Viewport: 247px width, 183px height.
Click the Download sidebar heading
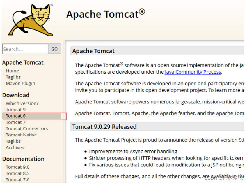(x=16, y=95)
